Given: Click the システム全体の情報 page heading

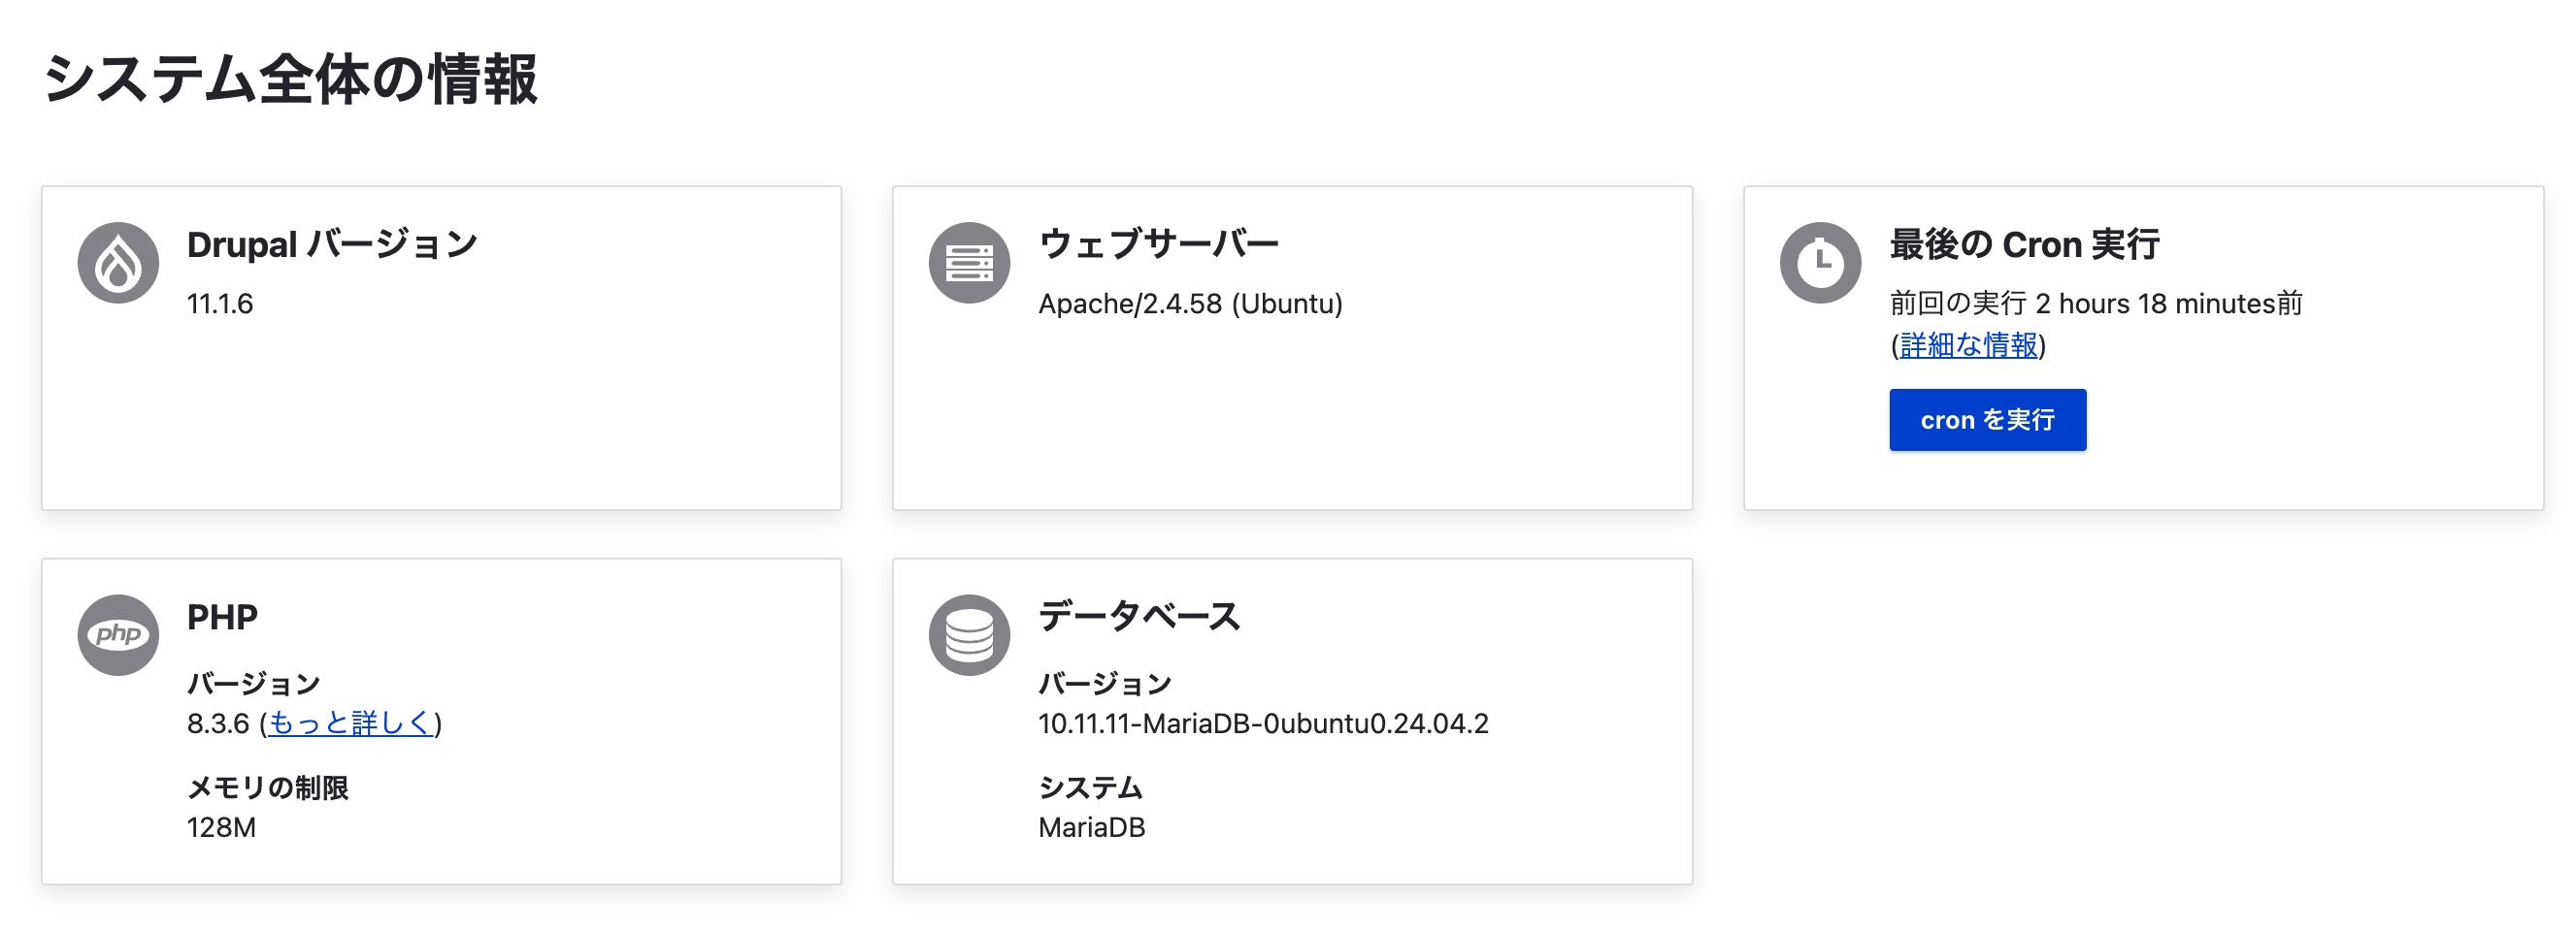Looking at the screenshot, I should click(290, 79).
